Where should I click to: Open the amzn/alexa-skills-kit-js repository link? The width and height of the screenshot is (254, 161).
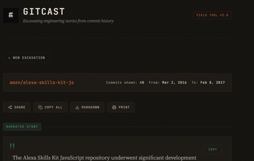point(42,82)
